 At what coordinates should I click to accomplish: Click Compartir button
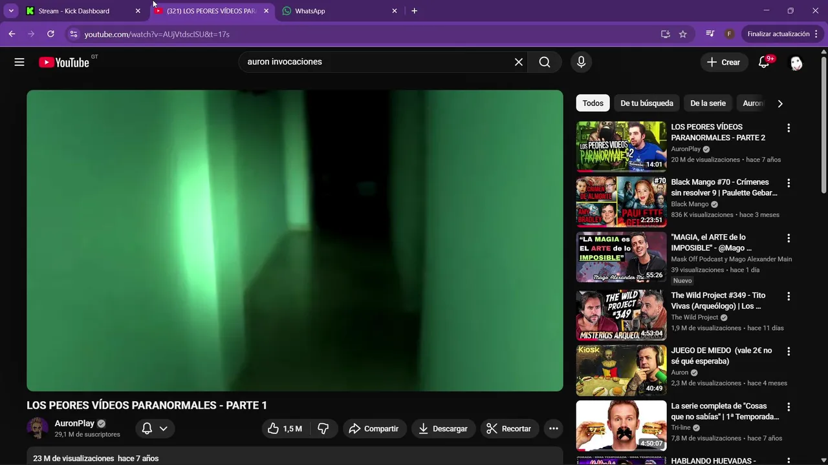[374, 428]
